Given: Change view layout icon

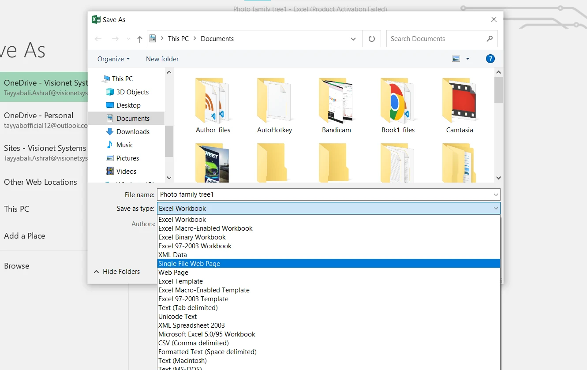Looking at the screenshot, I should tap(456, 59).
